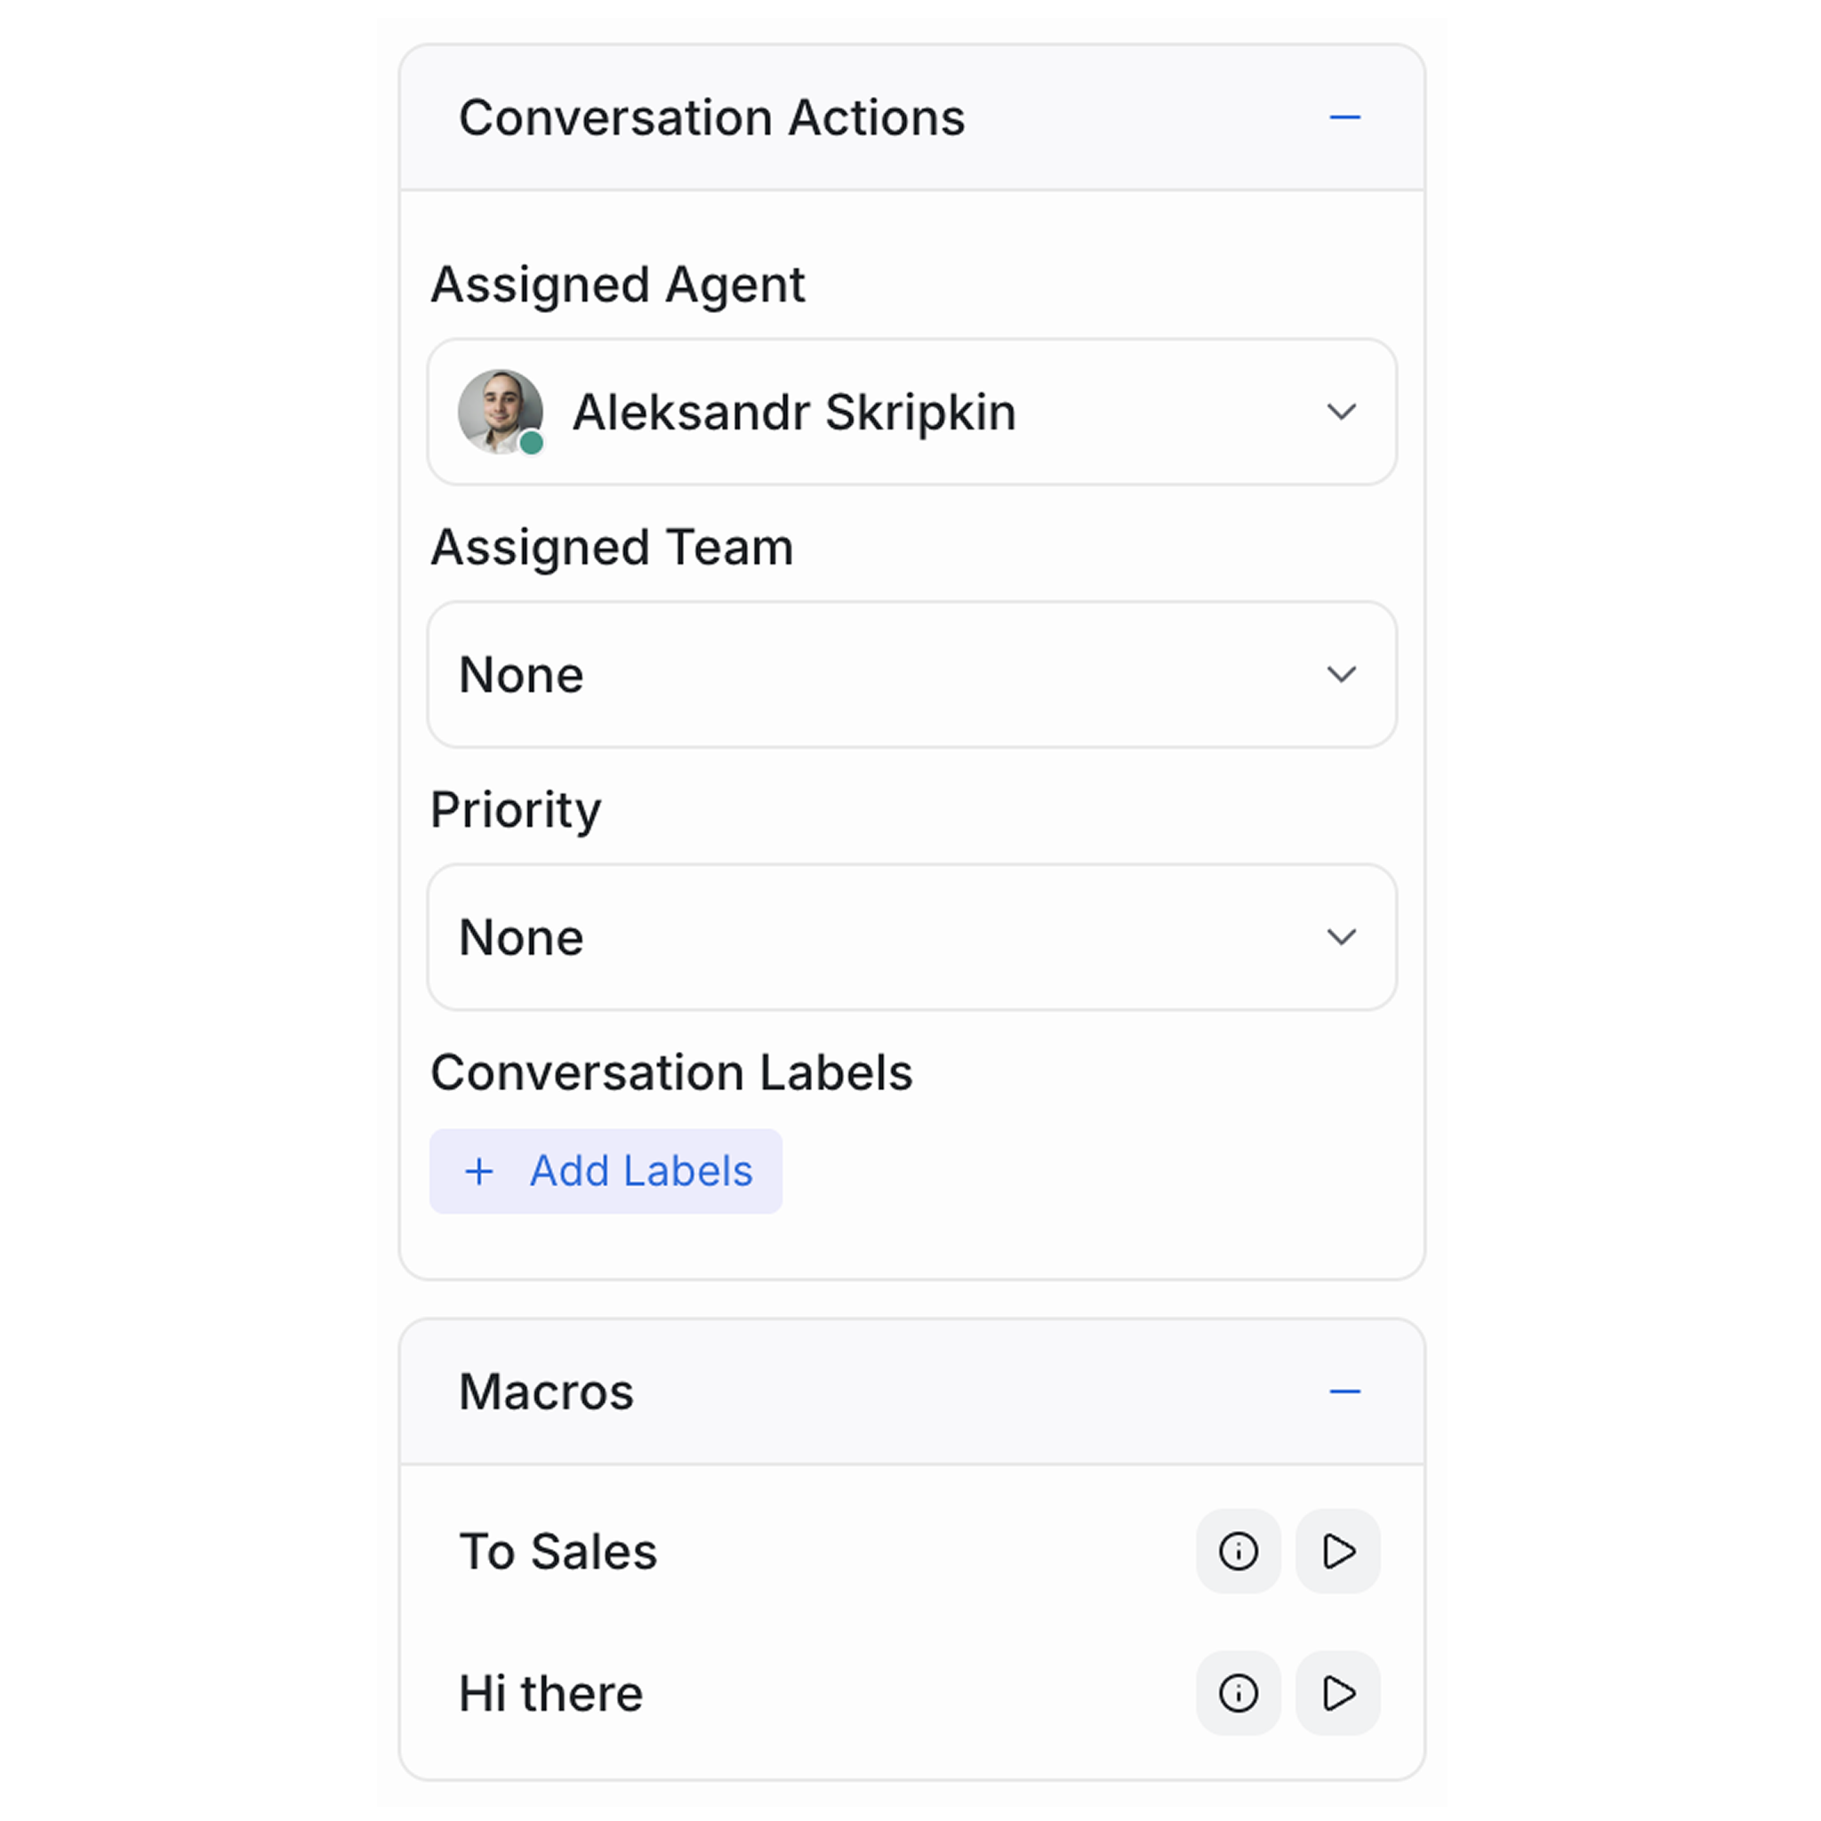
Task: Show info for Hi there macro
Action: point(1238,1693)
